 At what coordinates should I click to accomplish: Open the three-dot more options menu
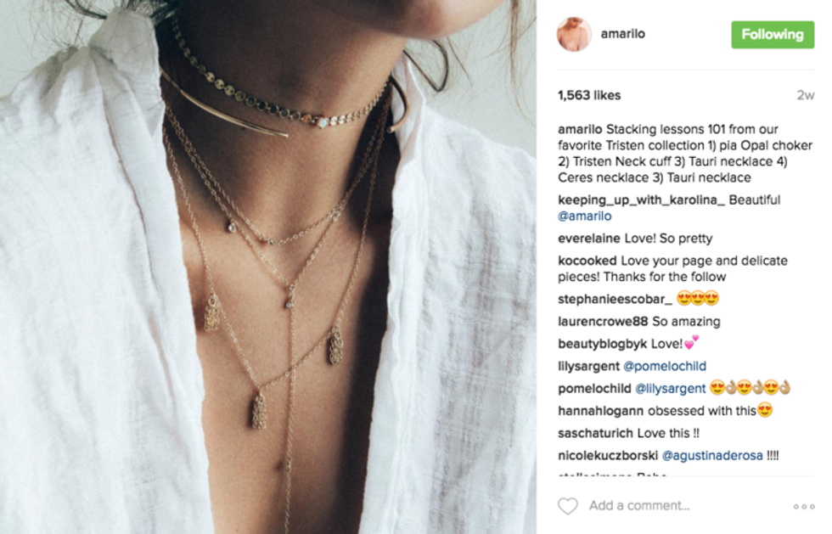[804, 506]
